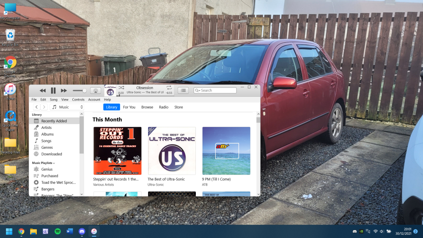Screen dimensions: 423x238
Task: Open search options magnifier dropdown
Action: (198, 90)
